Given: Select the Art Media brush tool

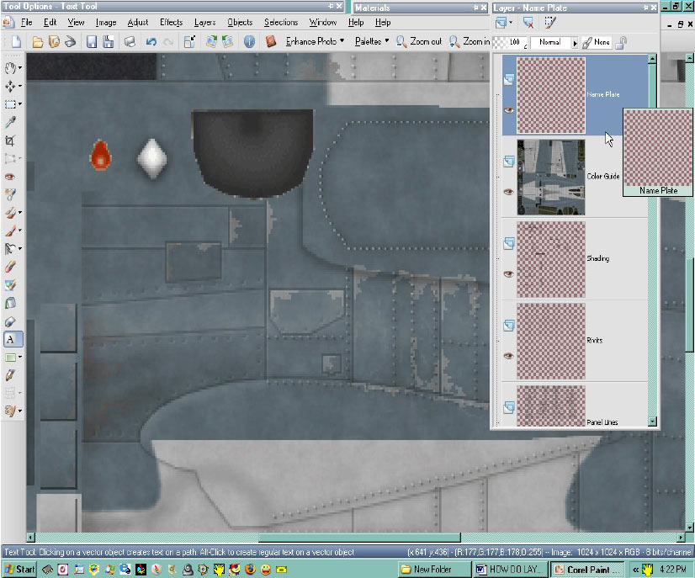Looking at the screenshot, I should pos(10,411).
